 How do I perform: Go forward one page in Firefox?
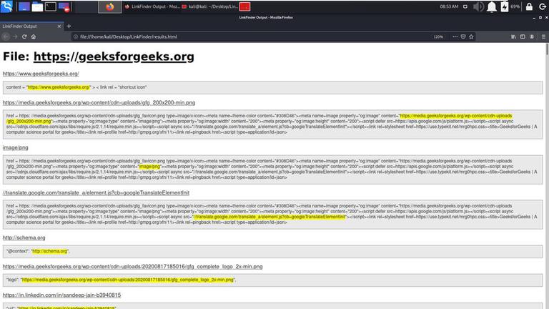click(15, 36)
